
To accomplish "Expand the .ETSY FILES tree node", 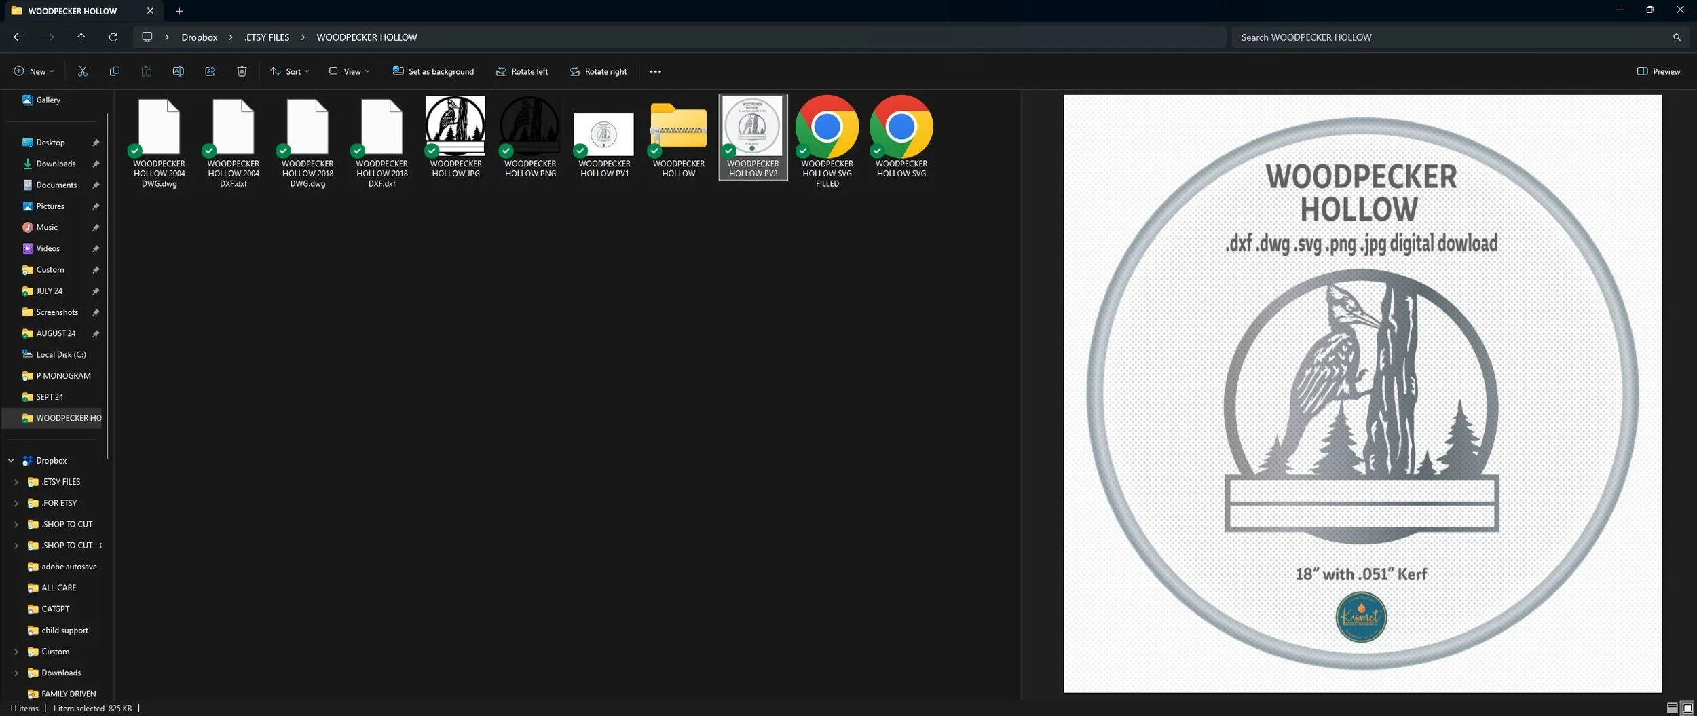I will (x=16, y=482).
